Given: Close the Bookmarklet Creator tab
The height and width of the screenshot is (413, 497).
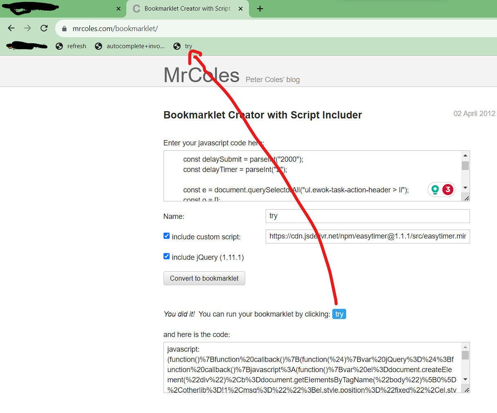Looking at the screenshot, I should [241, 9].
